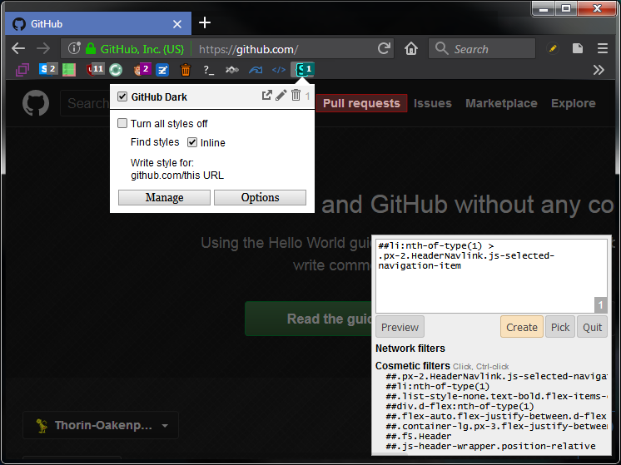Screen dimensions: 621x465
Task: Click Preview in the element picker
Action: coord(400,327)
